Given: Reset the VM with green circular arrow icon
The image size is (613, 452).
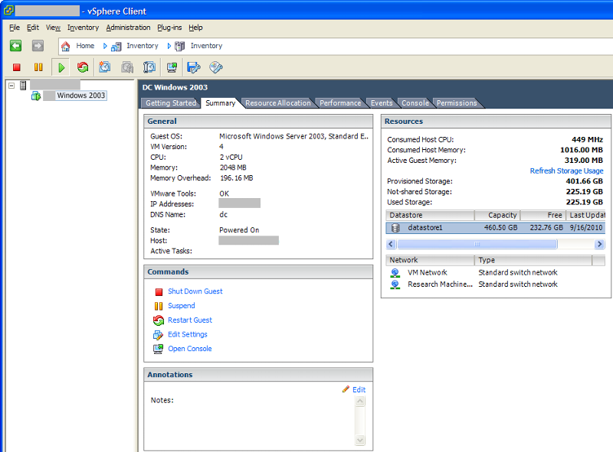Looking at the screenshot, I should [x=82, y=67].
